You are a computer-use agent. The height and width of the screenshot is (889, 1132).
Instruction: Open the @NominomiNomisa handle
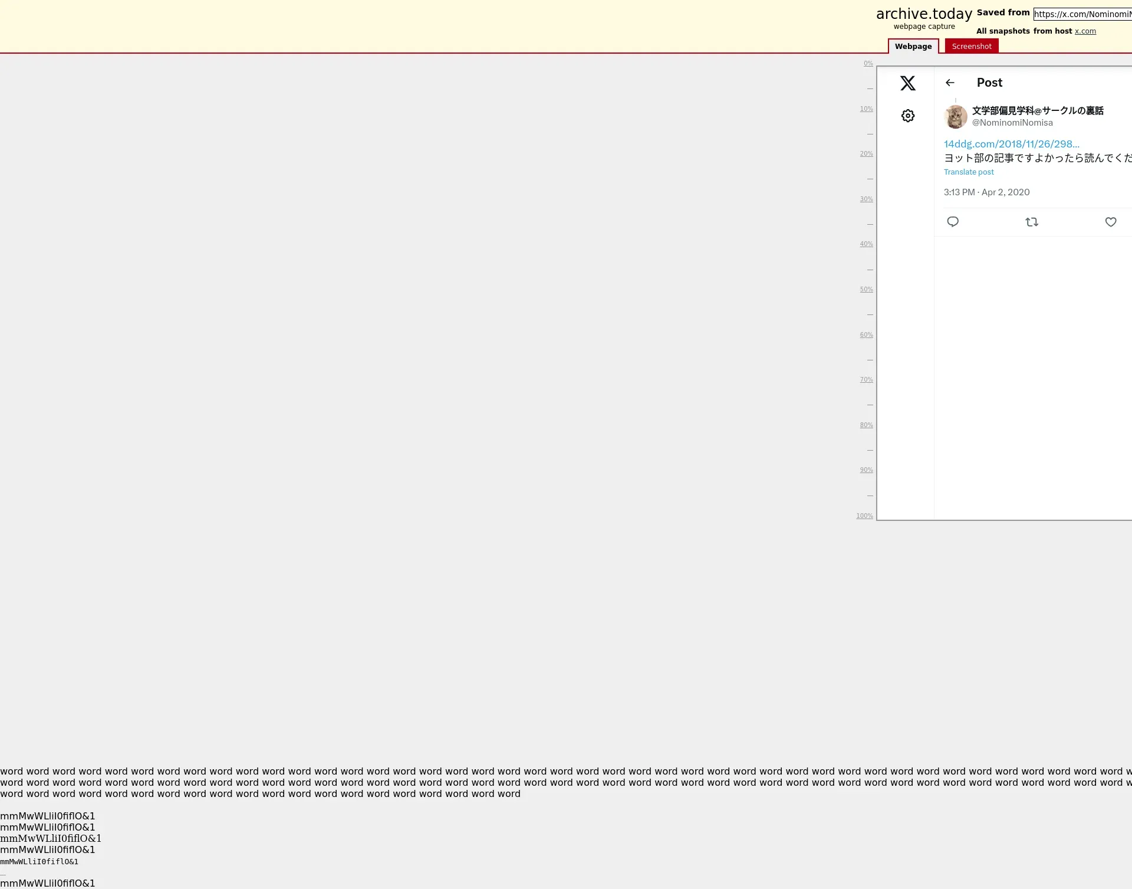1012,123
